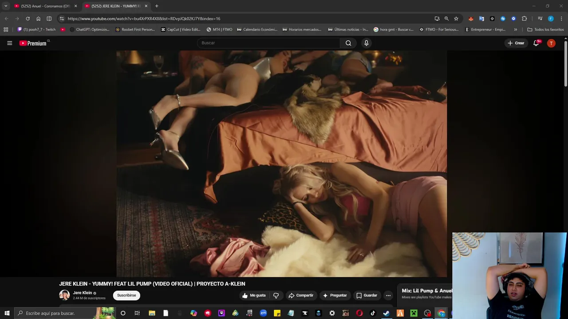Click the Suscribirse button
The width and height of the screenshot is (568, 319).
(x=126, y=296)
